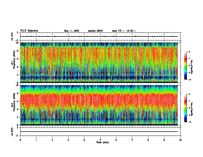The width and height of the screenshot is (203, 157).
Task: Click the "8" kHz tick of ch.1 spectrogram
Action: (x=18, y=51)
